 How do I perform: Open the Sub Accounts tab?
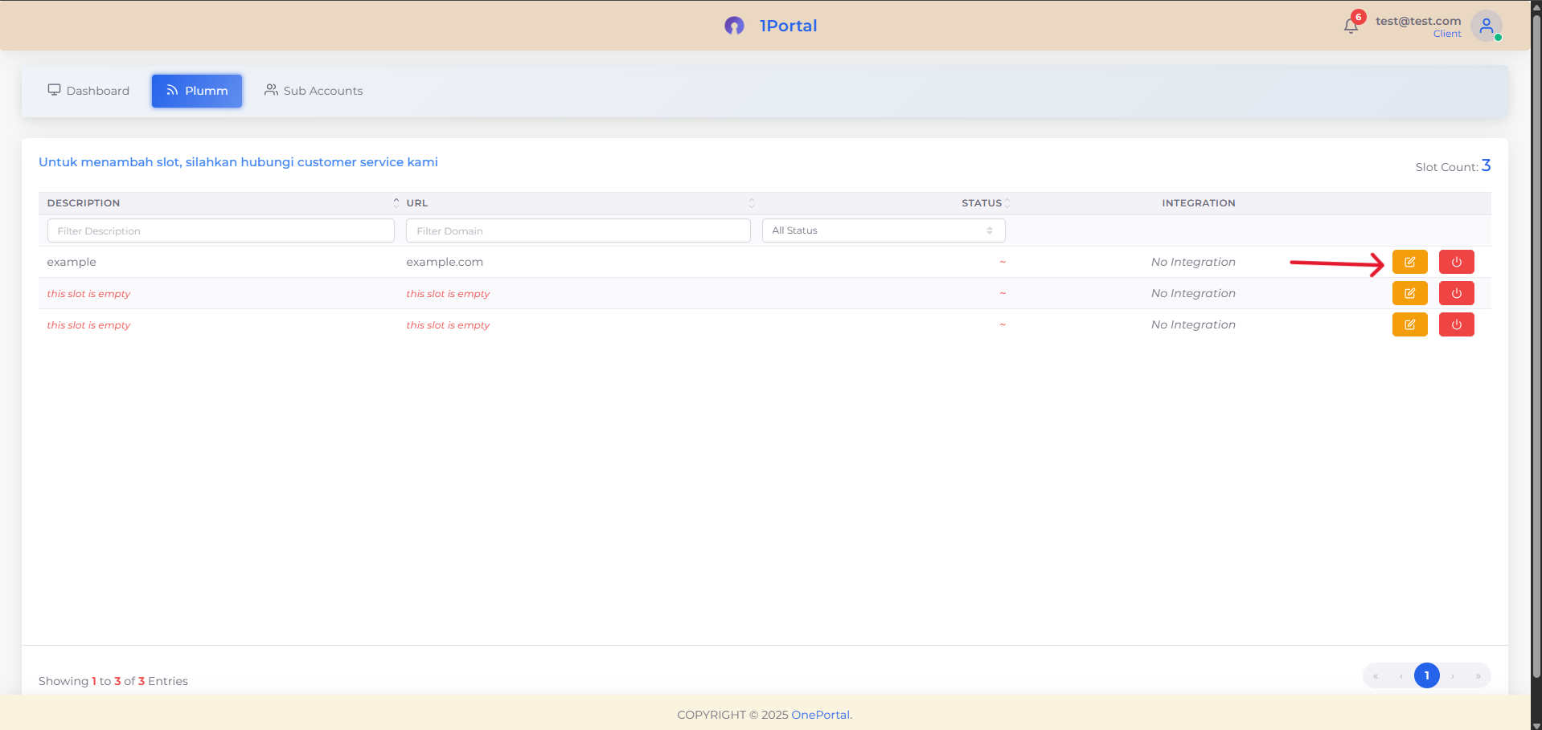(x=314, y=91)
